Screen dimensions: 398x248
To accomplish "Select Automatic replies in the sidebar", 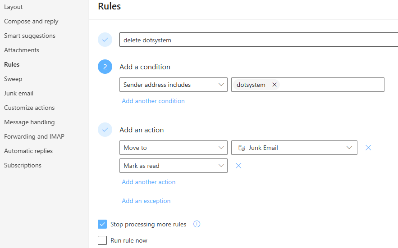I will pos(28,151).
